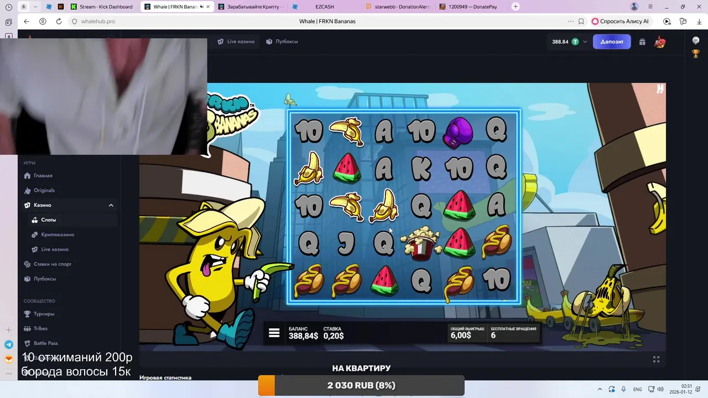
Task: Close the Whale FRKN Bananas tab
Action: [x=208, y=7]
